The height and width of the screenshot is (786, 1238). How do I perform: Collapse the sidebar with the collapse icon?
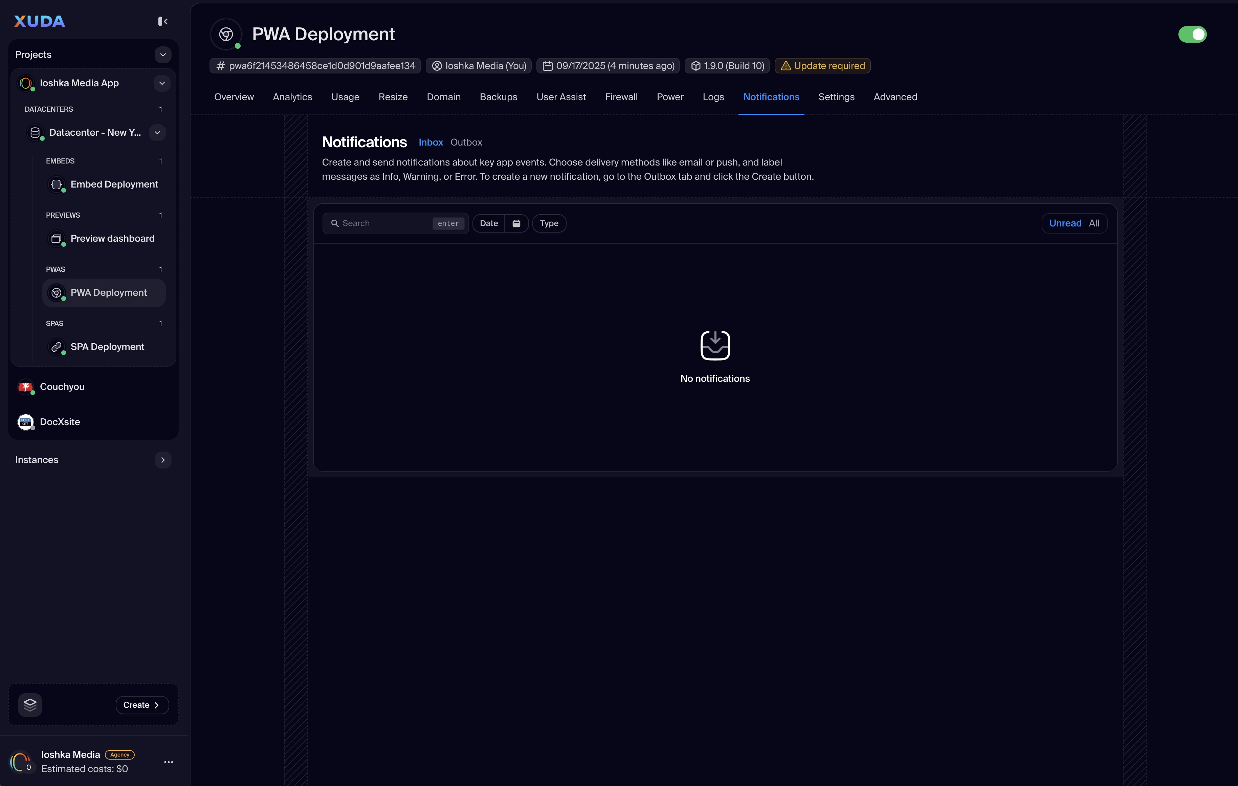pos(162,21)
